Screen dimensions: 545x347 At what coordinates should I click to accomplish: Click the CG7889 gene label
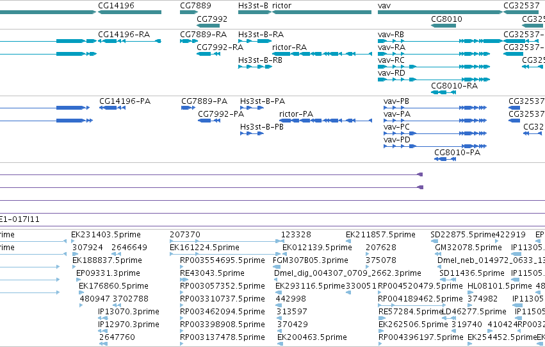click(x=195, y=6)
